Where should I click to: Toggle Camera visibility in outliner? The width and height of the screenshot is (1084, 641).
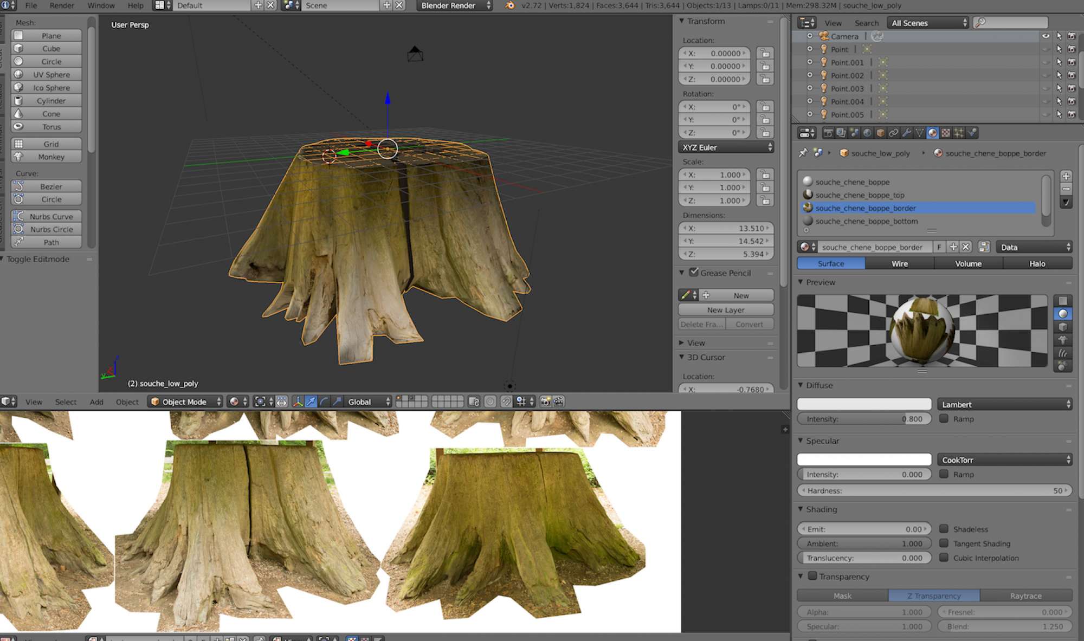click(1046, 36)
